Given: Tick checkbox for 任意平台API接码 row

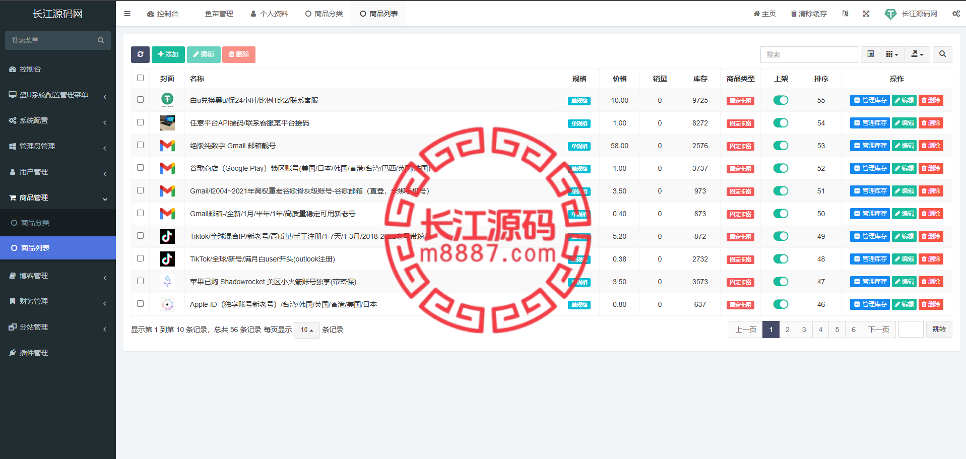Looking at the screenshot, I should 140,122.
